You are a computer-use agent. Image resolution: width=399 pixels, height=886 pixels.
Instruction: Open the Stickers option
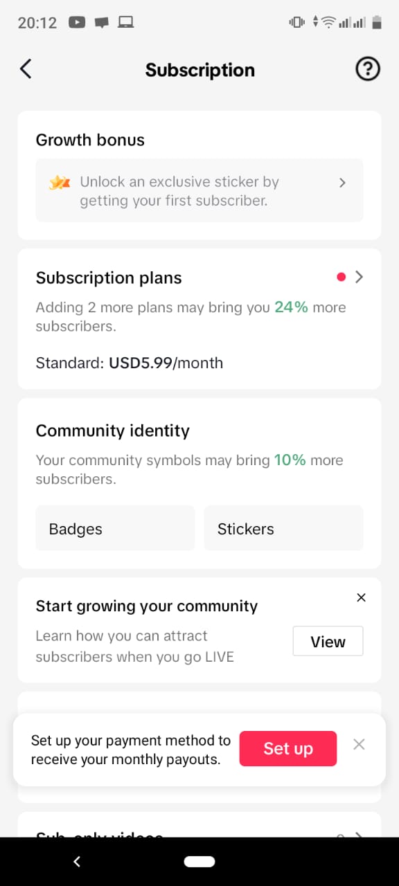(x=283, y=528)
